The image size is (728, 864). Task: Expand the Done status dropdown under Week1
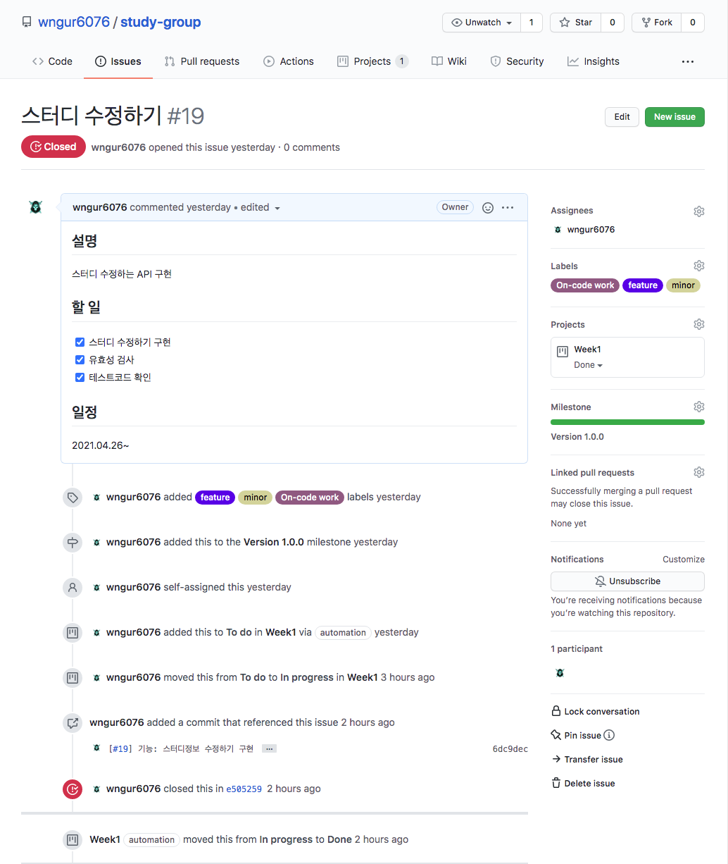[x=589, y=364]
